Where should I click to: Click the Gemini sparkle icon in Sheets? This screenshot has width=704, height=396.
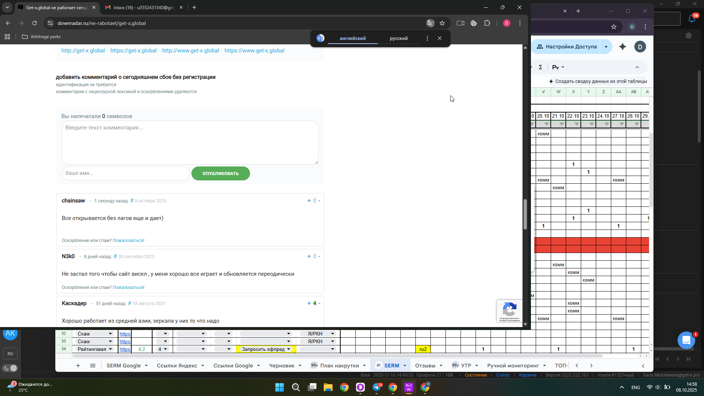pos(623,47)
